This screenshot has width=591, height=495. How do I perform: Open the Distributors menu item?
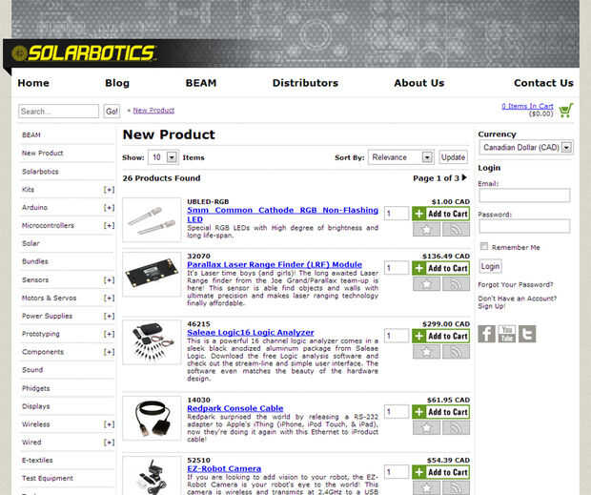tap(305, 83)
